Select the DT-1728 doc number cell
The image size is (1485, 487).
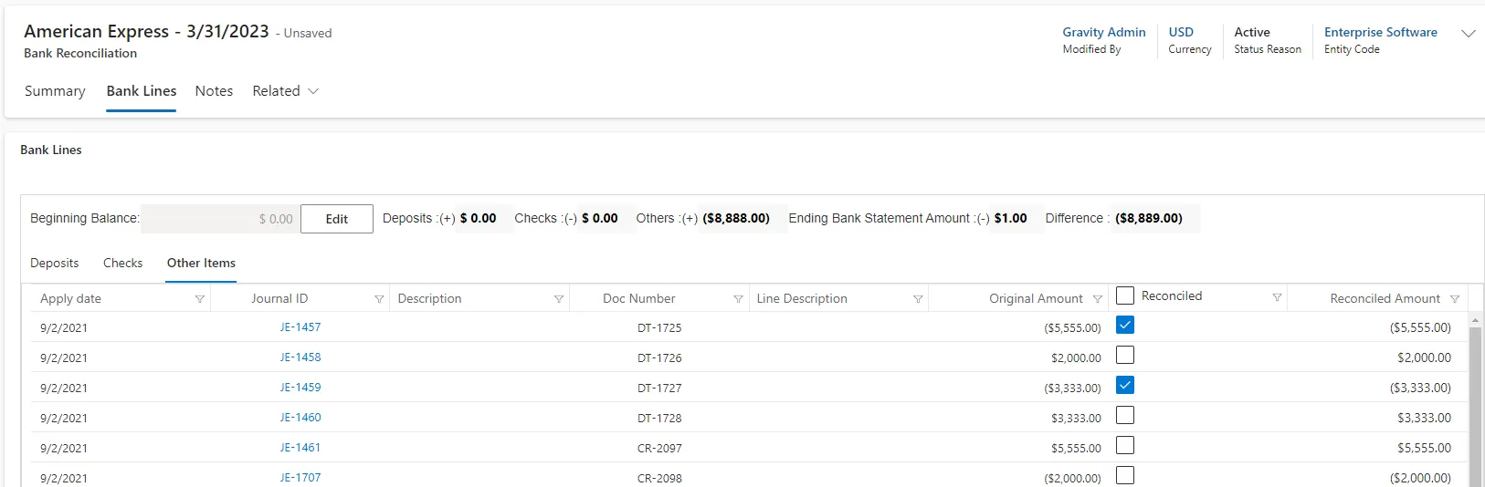tap(659, 418)
